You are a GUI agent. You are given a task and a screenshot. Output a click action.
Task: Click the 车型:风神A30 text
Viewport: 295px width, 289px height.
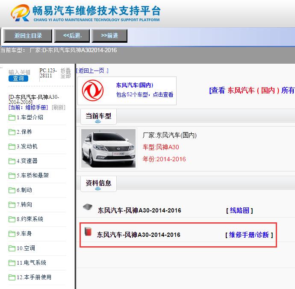[161, 147]
